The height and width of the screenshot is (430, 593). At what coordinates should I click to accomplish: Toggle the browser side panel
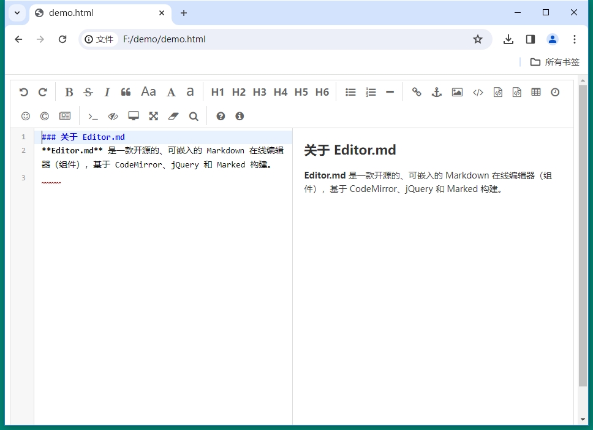click(531, 39)
